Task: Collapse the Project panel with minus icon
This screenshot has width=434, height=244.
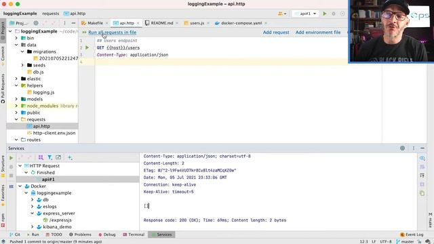Action: (73, 23)
